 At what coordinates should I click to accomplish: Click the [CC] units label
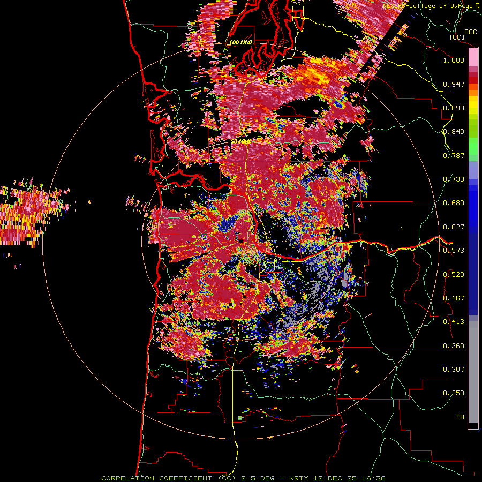[x=457, y=37]
